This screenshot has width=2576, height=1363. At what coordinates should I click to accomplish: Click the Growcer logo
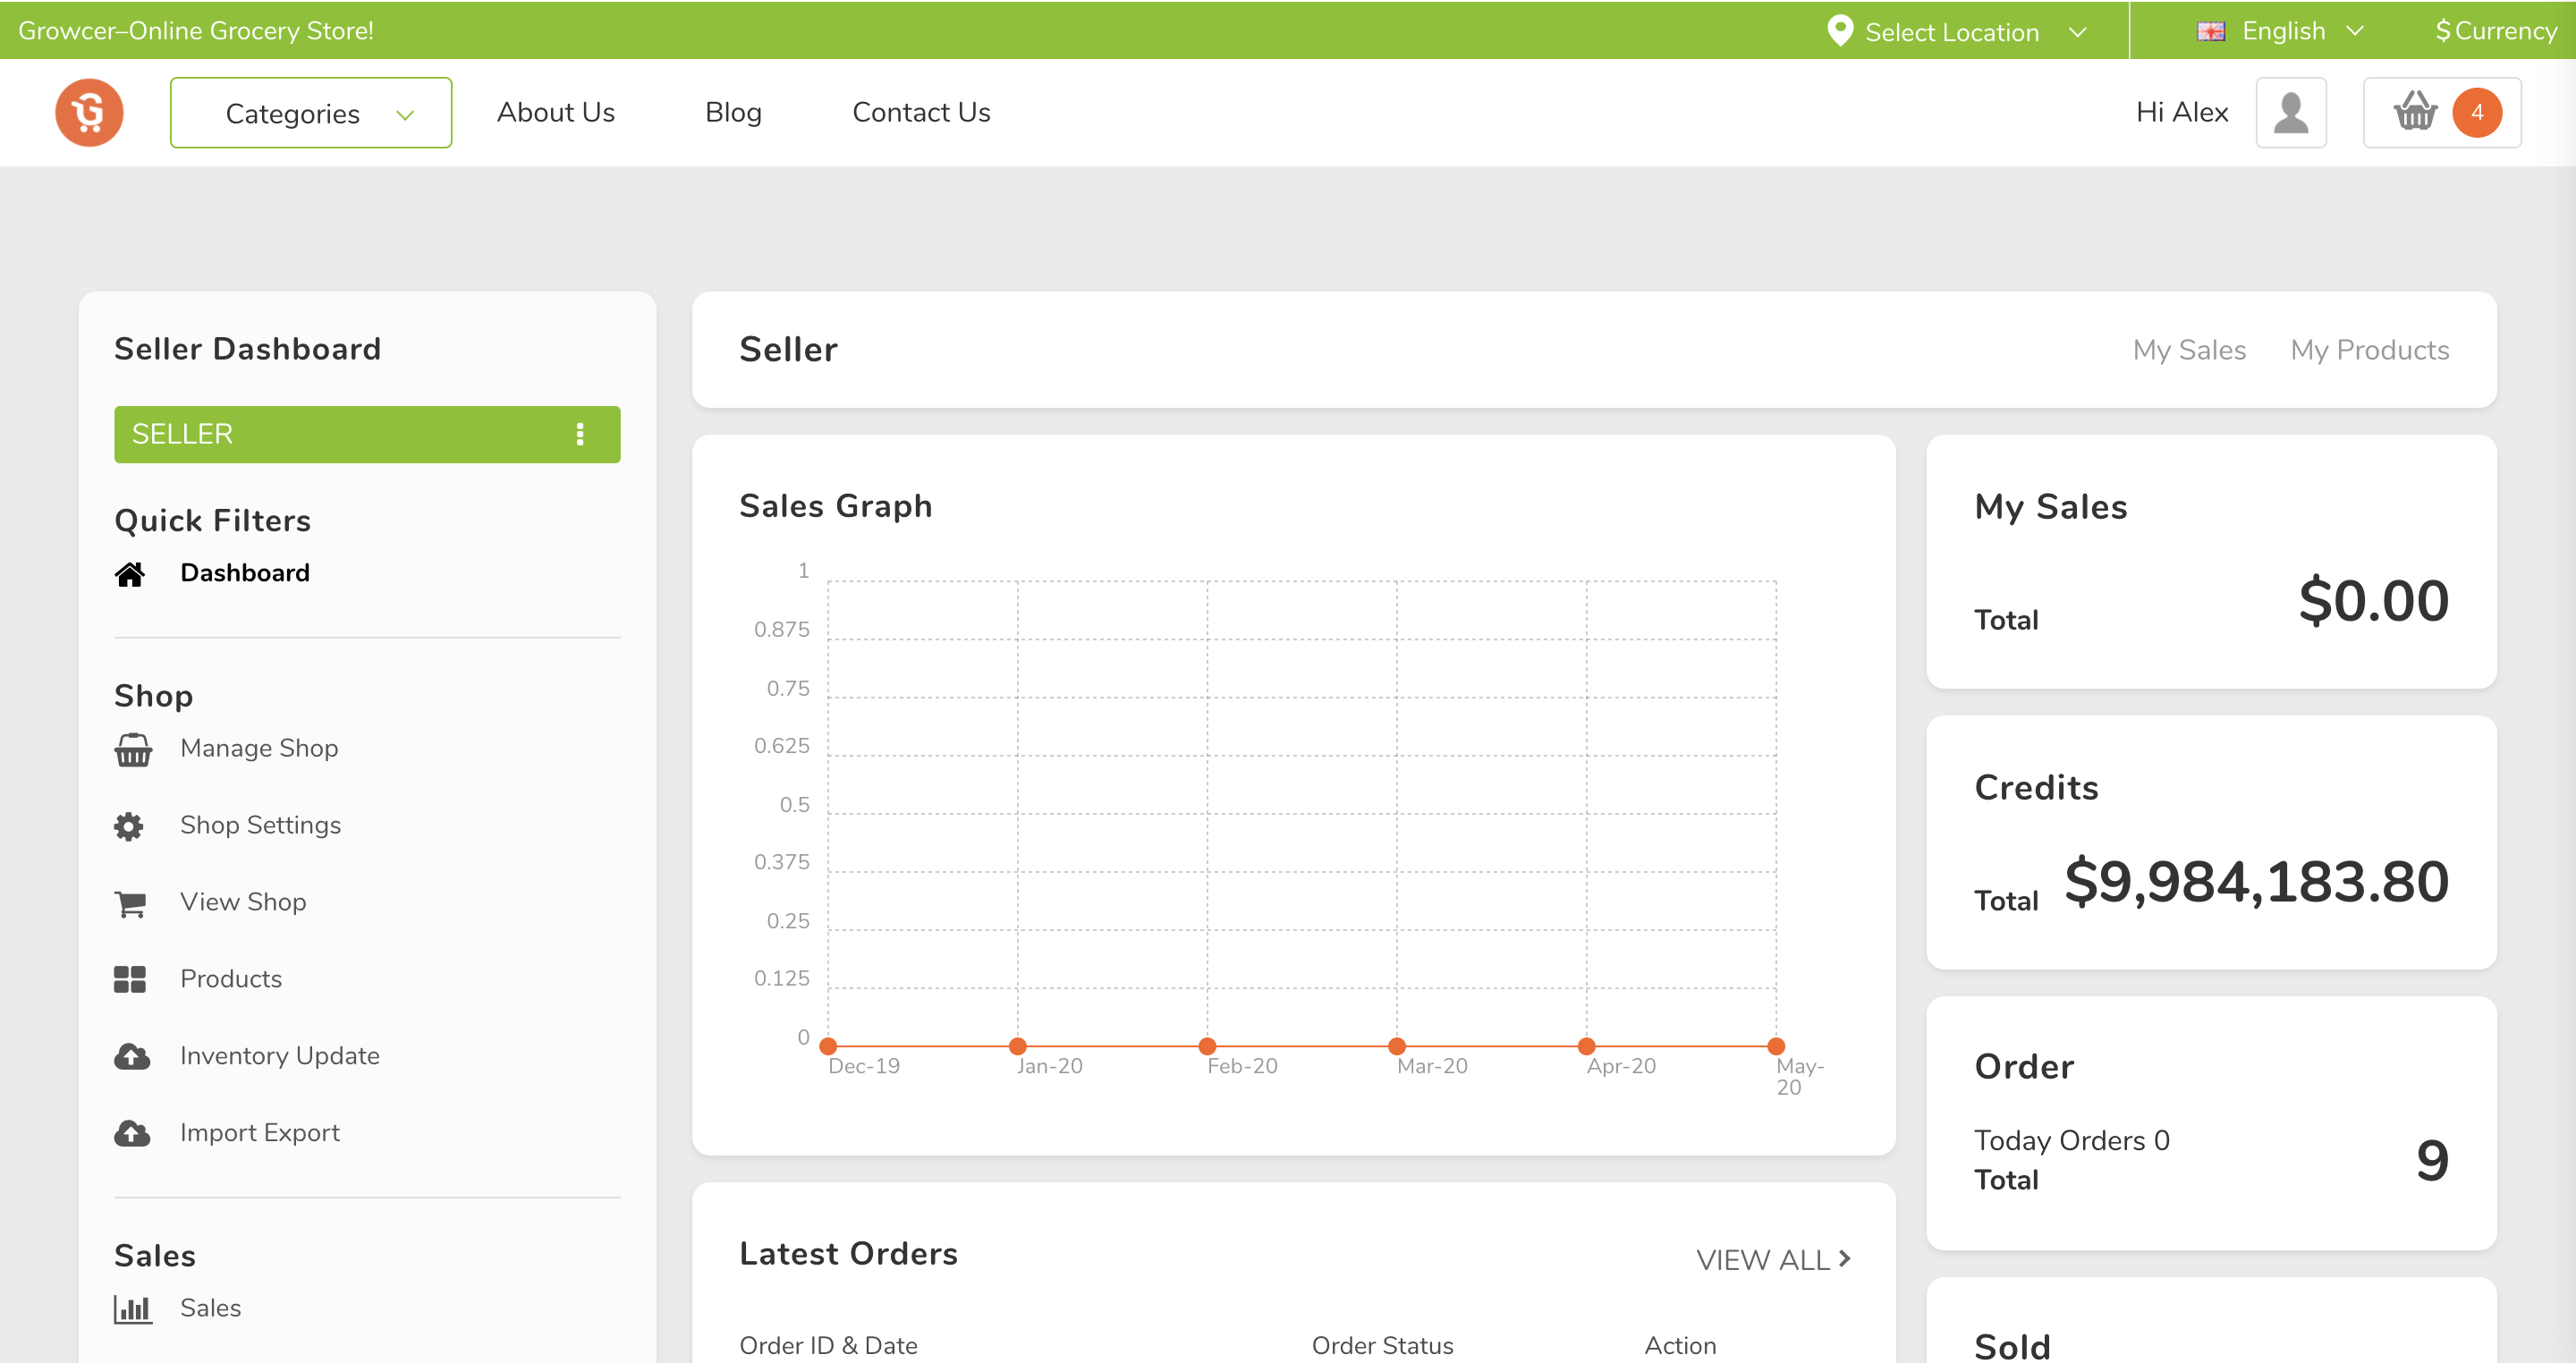(88, 112)
